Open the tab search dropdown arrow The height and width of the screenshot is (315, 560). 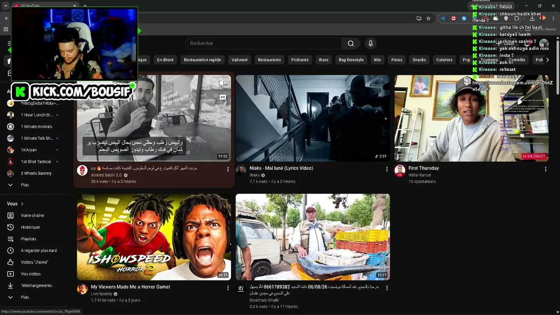click(6, 6)
